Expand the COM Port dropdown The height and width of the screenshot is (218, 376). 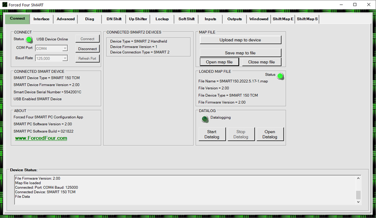tap(65, 48)
